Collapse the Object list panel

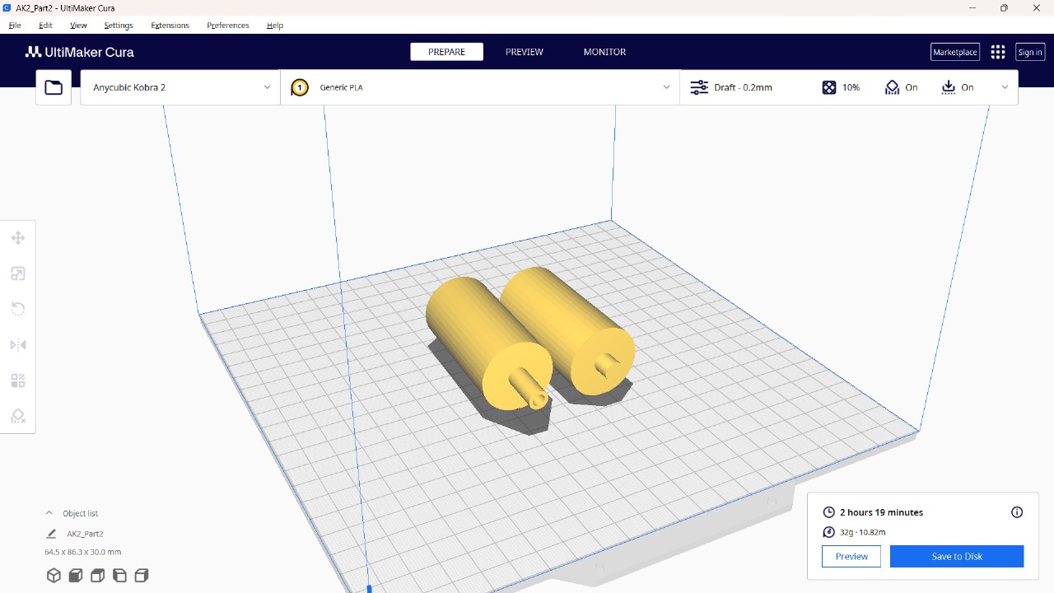[49, 513]
